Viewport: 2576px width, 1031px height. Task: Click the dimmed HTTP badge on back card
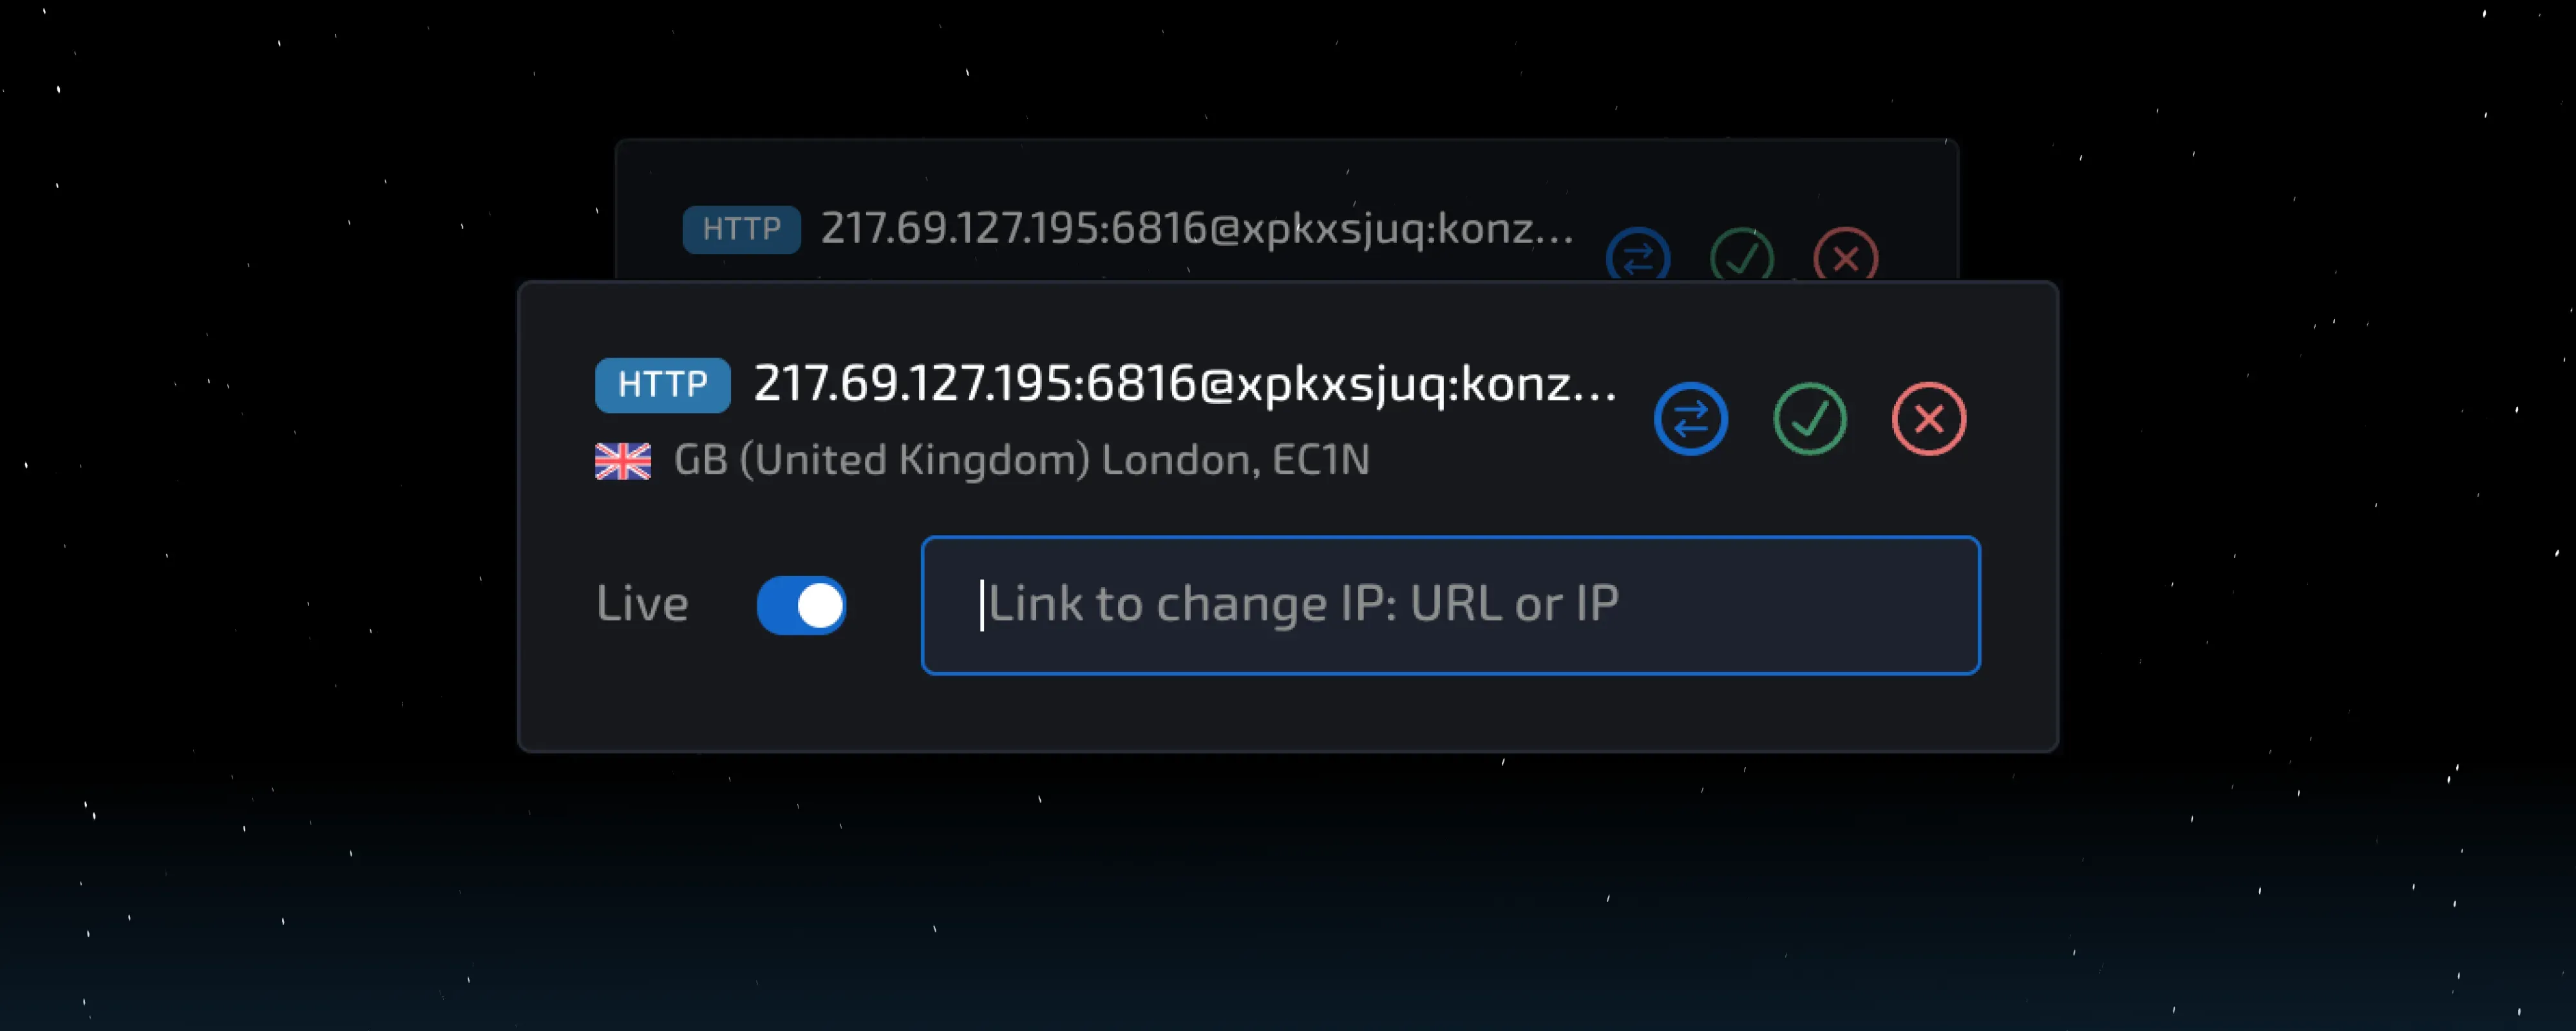tap(741, 229)
